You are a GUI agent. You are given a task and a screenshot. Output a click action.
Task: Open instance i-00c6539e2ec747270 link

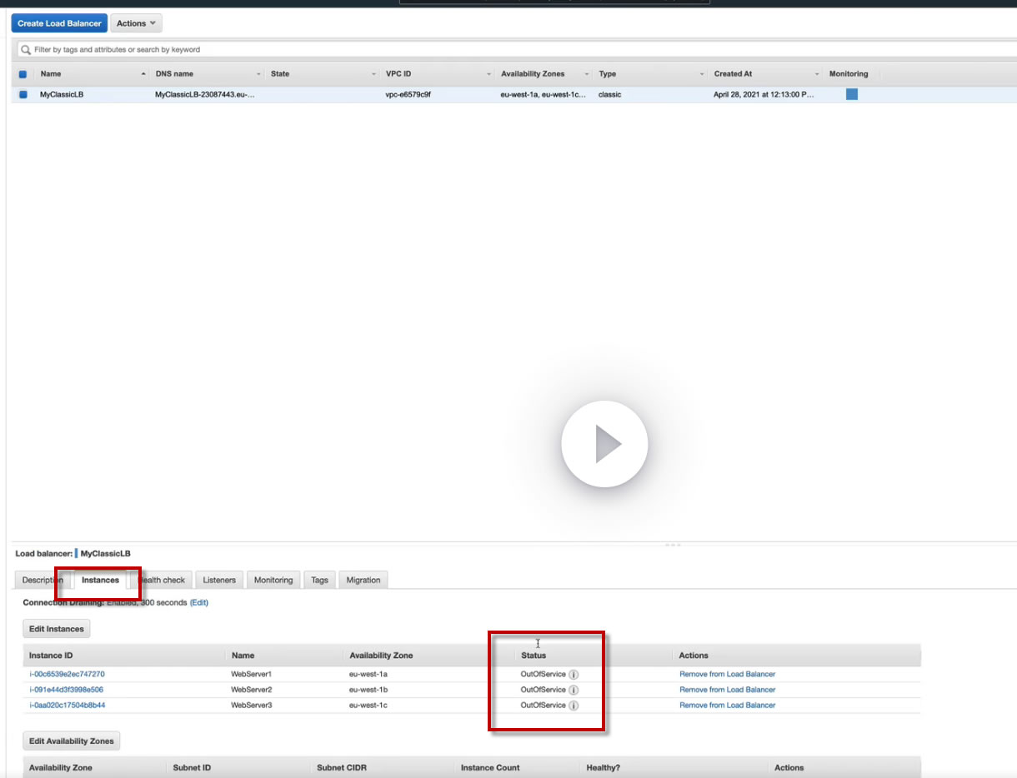67,674
